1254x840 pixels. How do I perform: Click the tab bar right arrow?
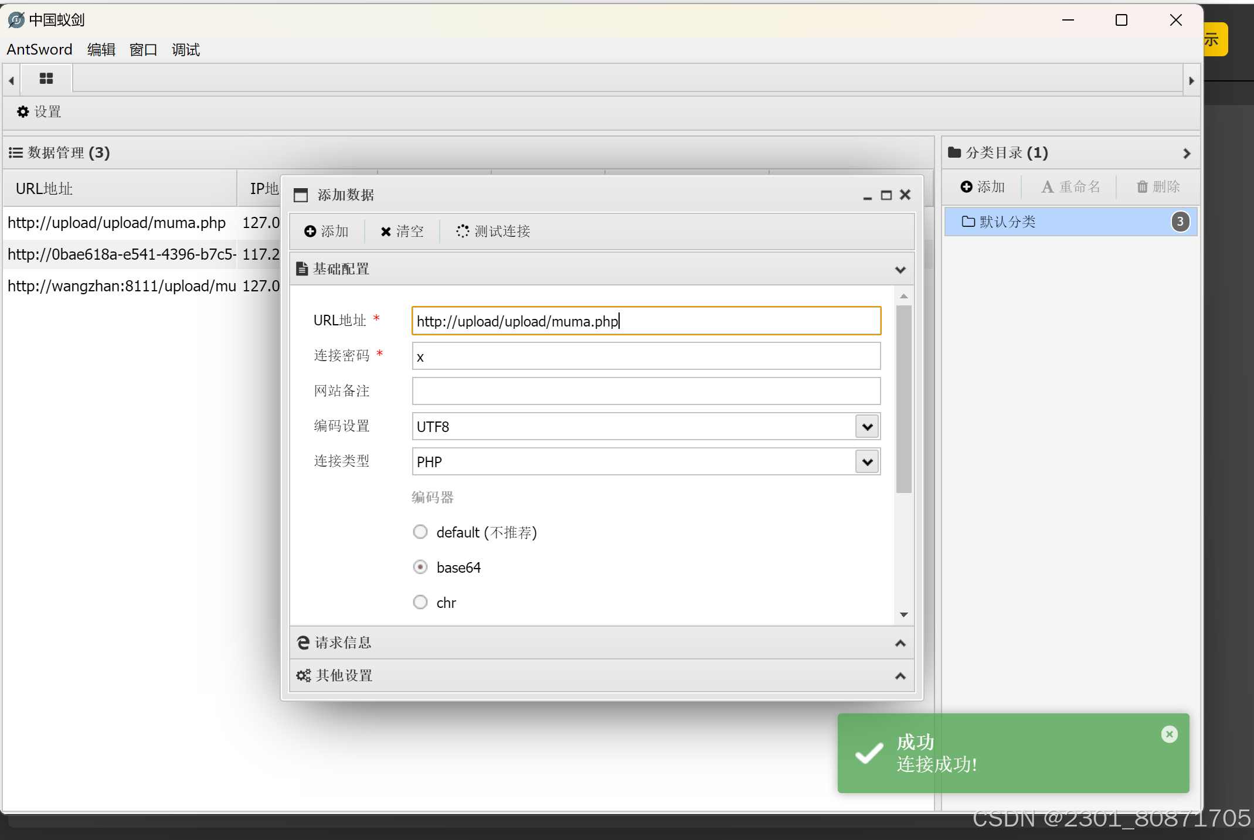(x=1191, y=81)
